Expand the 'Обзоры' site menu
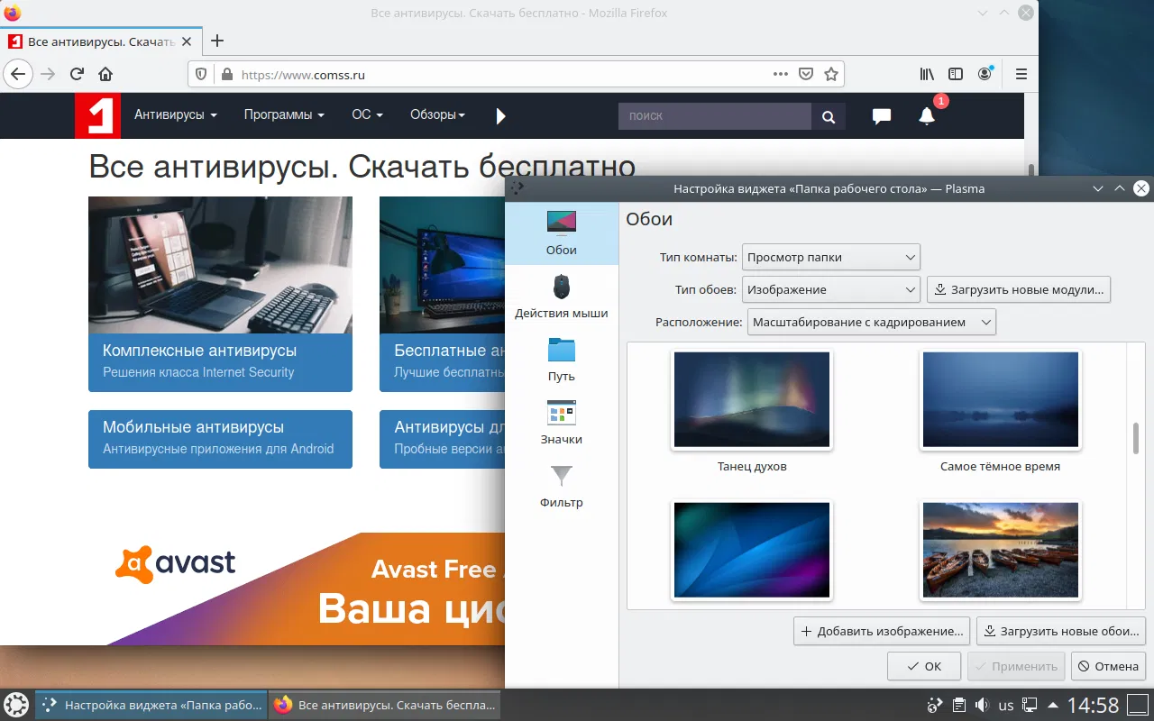The image size is (1154, 721). [x=438, y=115]
